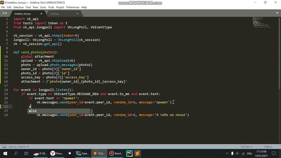
Task: Click 'VkEventType' in the import line
Action: click(x=101, y=27)
